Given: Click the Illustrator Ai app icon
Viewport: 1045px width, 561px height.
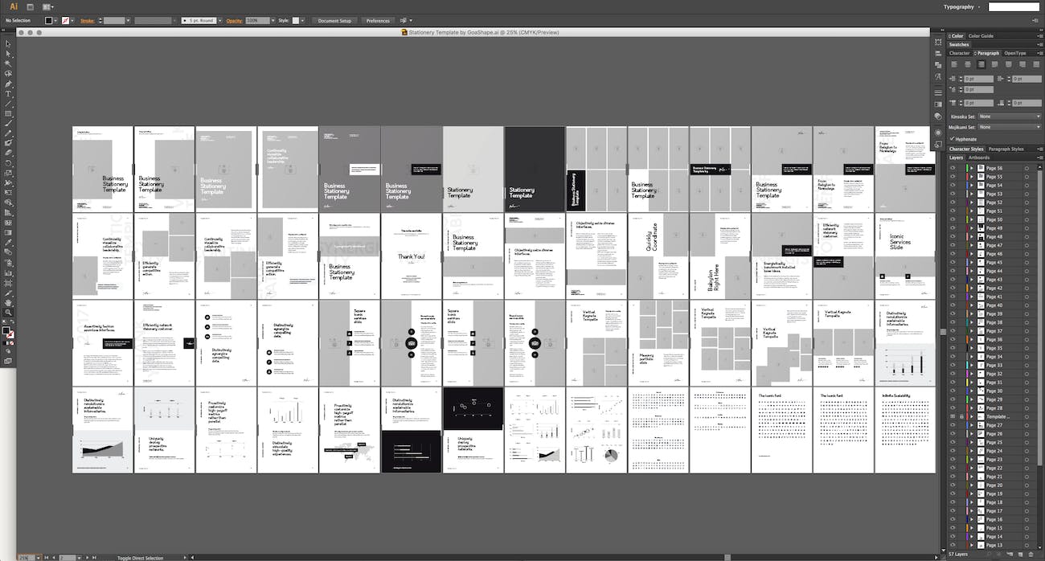Looking at the screenshot, I should 13,6.
